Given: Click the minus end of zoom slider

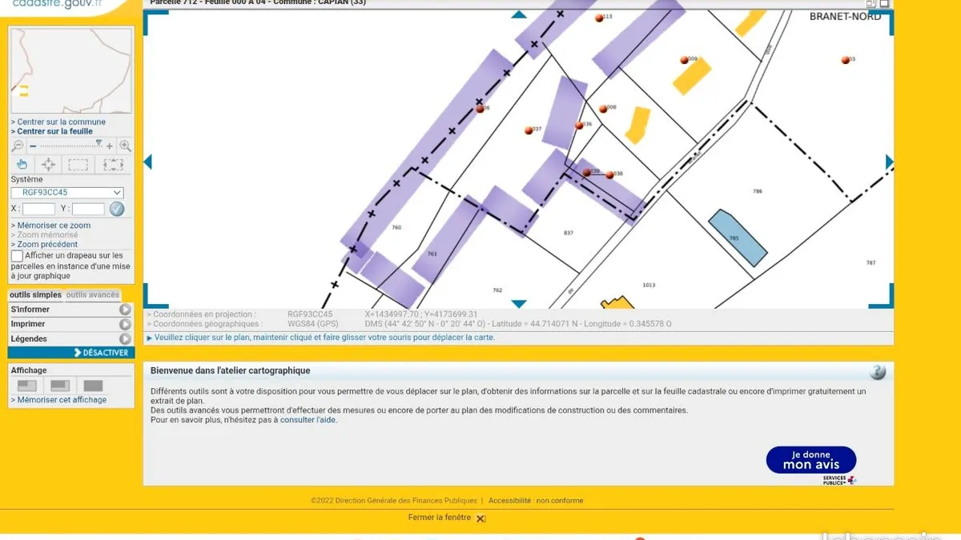Looking at the screenshot, I should coord(33,146).
